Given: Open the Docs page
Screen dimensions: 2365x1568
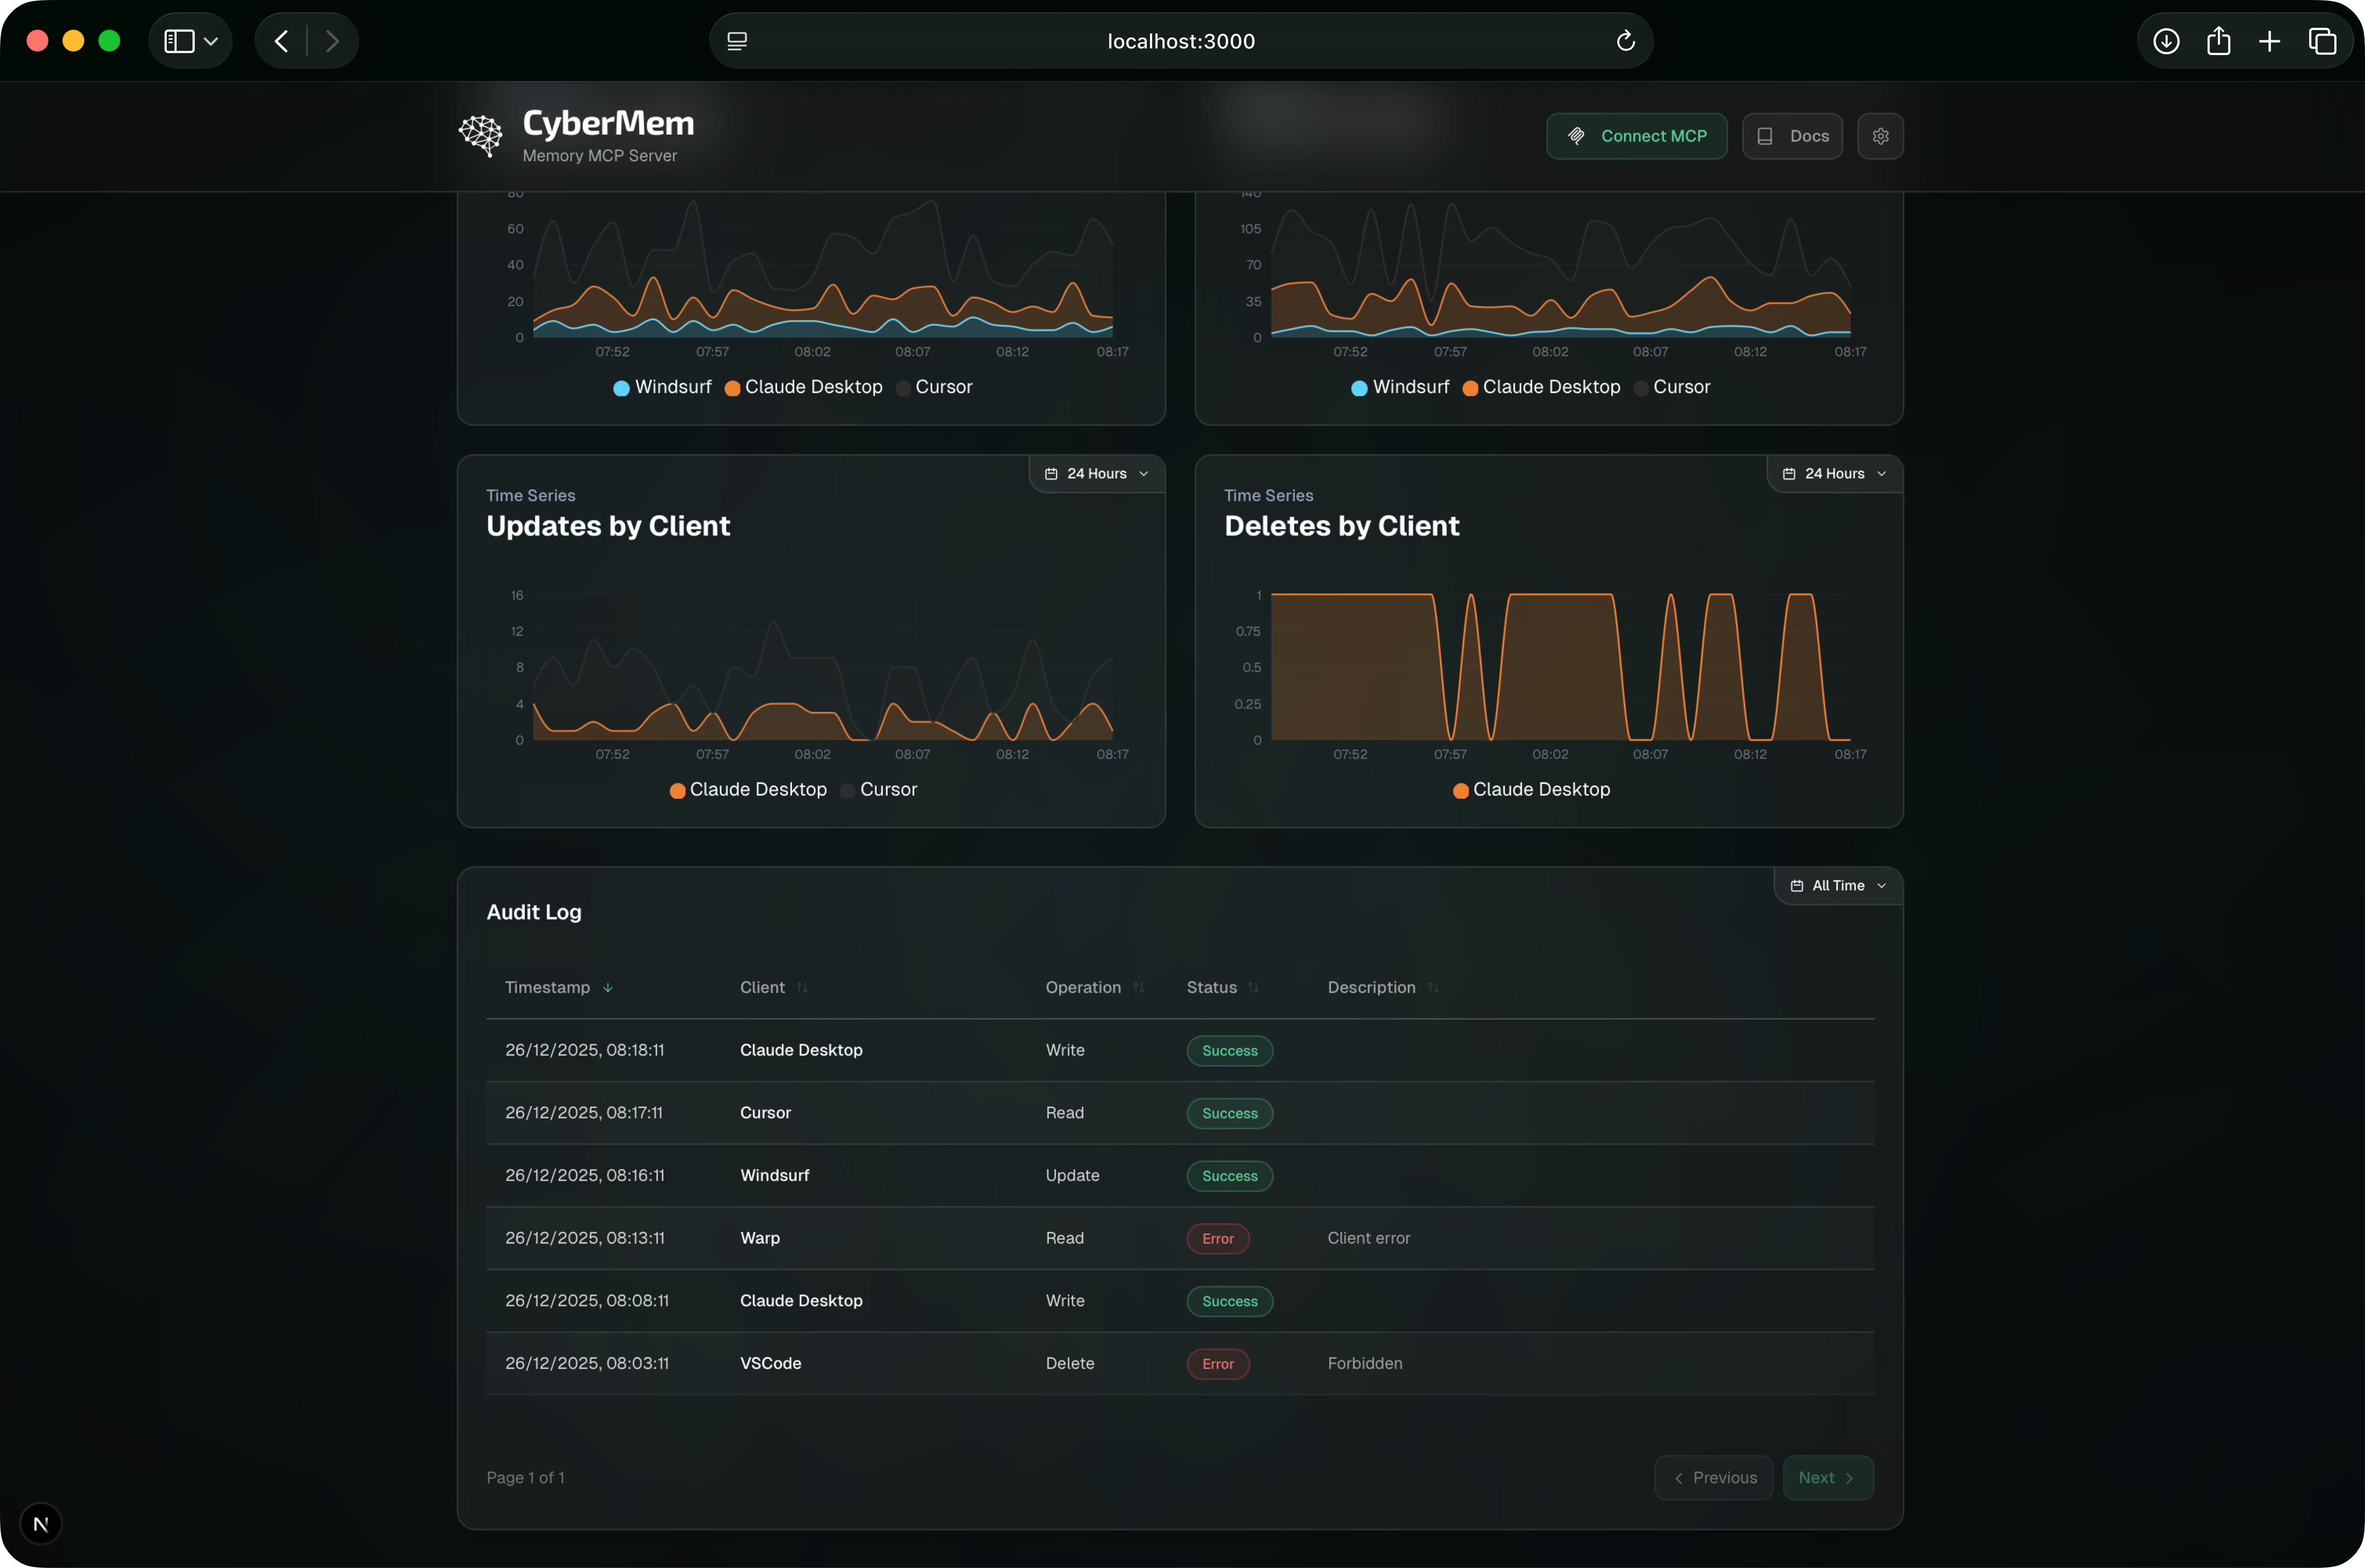Looking at the screenshot, I should pos(1792,136).
